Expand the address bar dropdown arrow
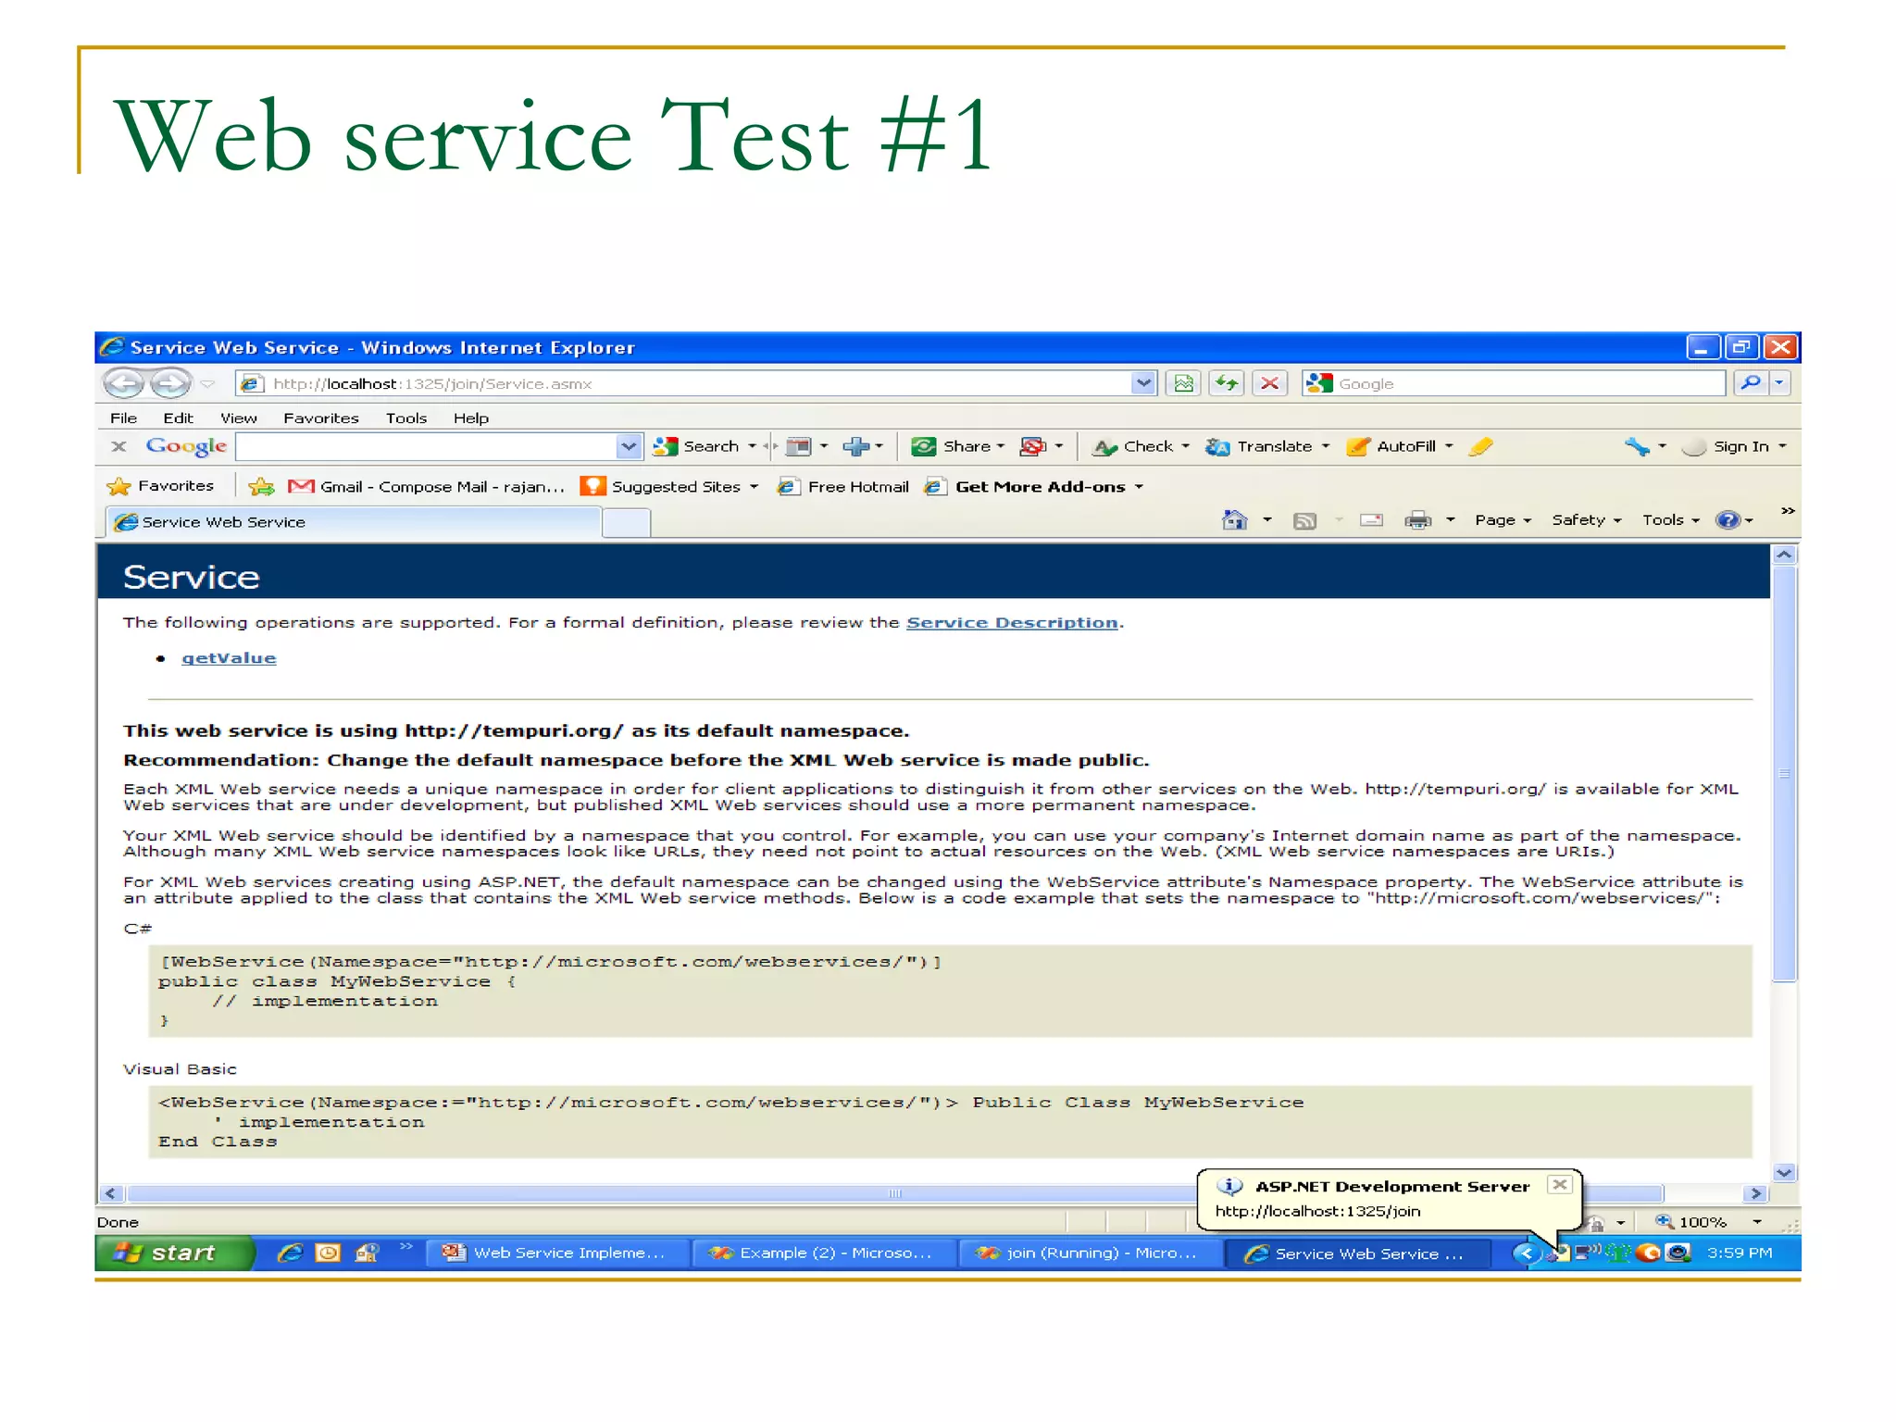This screenshot has width=1896, height=1422. (1144, 382)
